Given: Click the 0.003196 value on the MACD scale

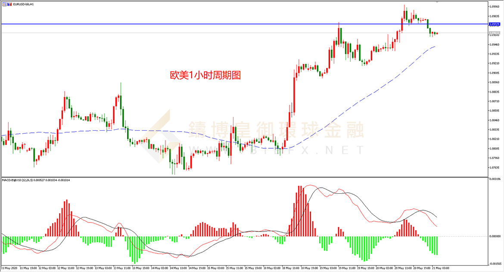Looking at the screenshot, I should click(x=495, y=179).
